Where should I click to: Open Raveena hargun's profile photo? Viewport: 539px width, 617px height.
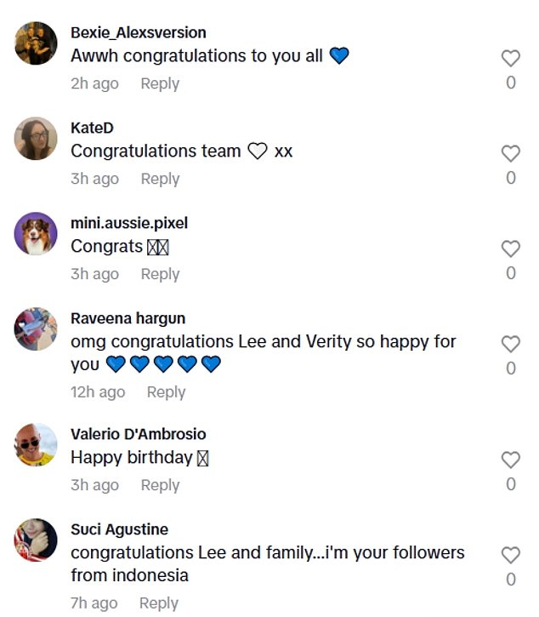(37, 329)
